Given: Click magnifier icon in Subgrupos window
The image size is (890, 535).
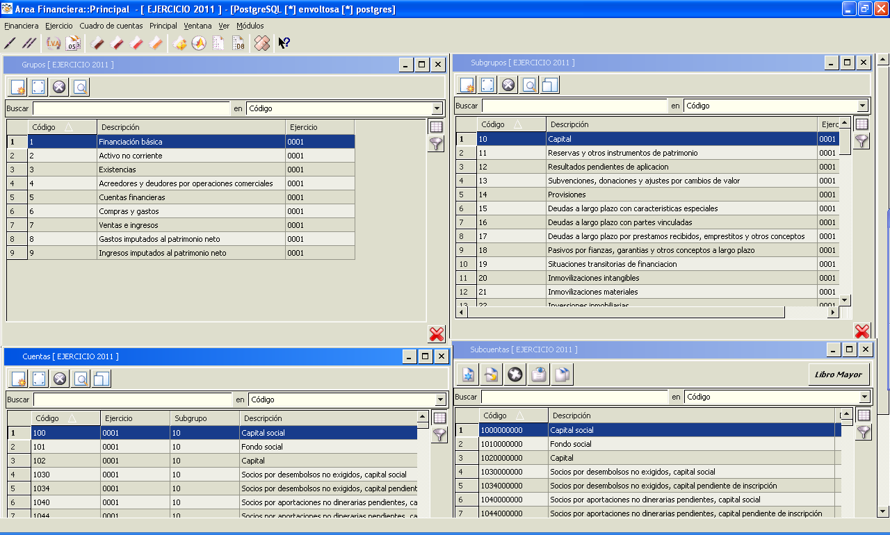Looking at the screenshot, I should (529, 85).
